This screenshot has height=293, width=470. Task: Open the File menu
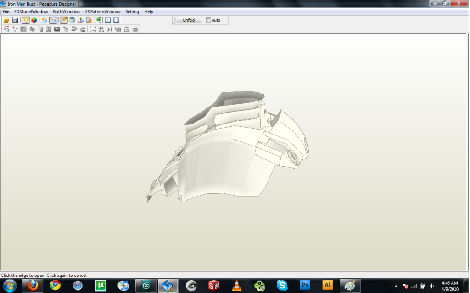[x=6, y=11]
